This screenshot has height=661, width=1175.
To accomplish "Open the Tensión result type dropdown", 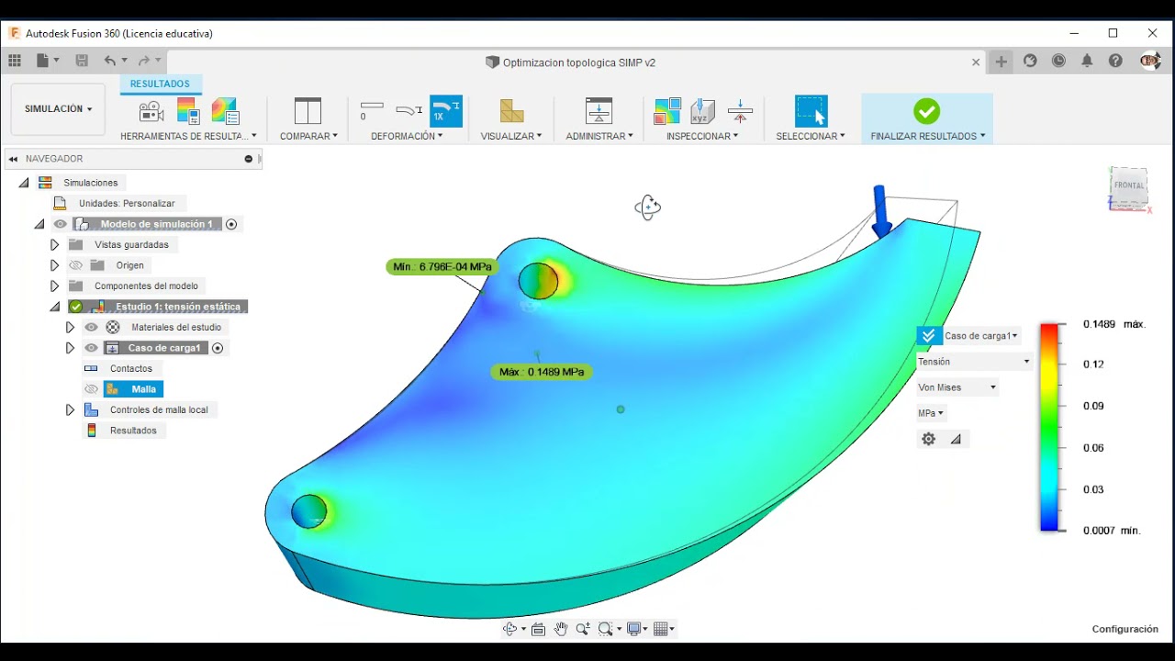I will 974,362.
